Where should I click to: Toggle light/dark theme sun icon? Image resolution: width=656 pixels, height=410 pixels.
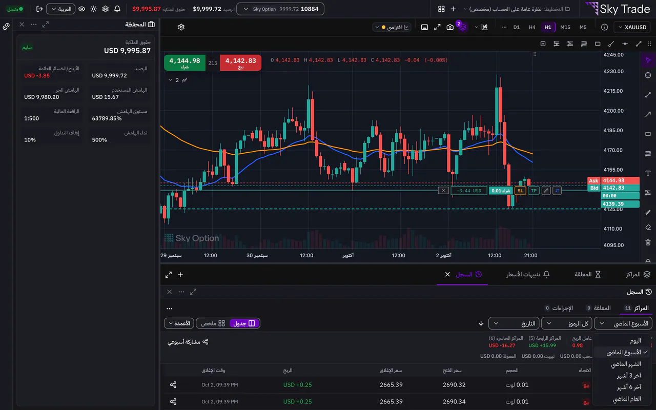93,9
